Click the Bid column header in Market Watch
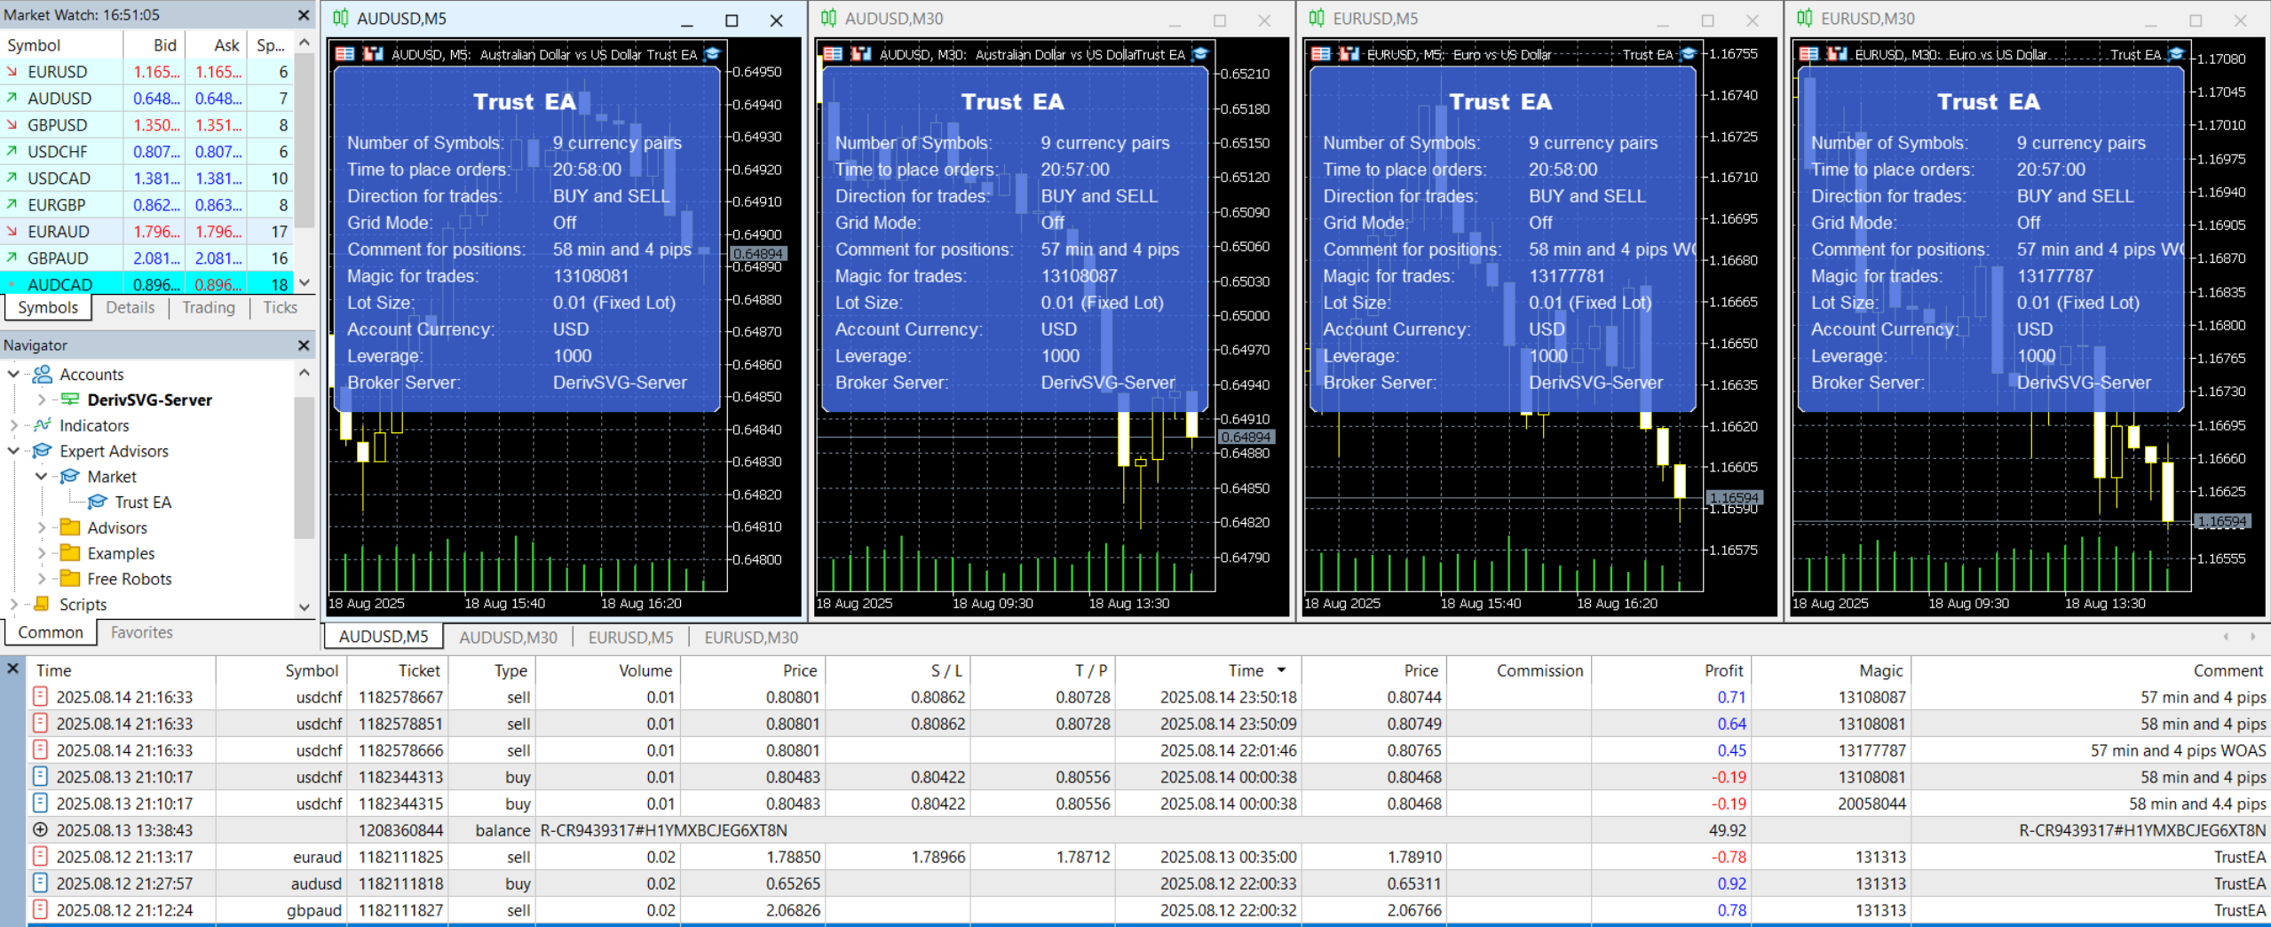 click(x=154, y=45)
